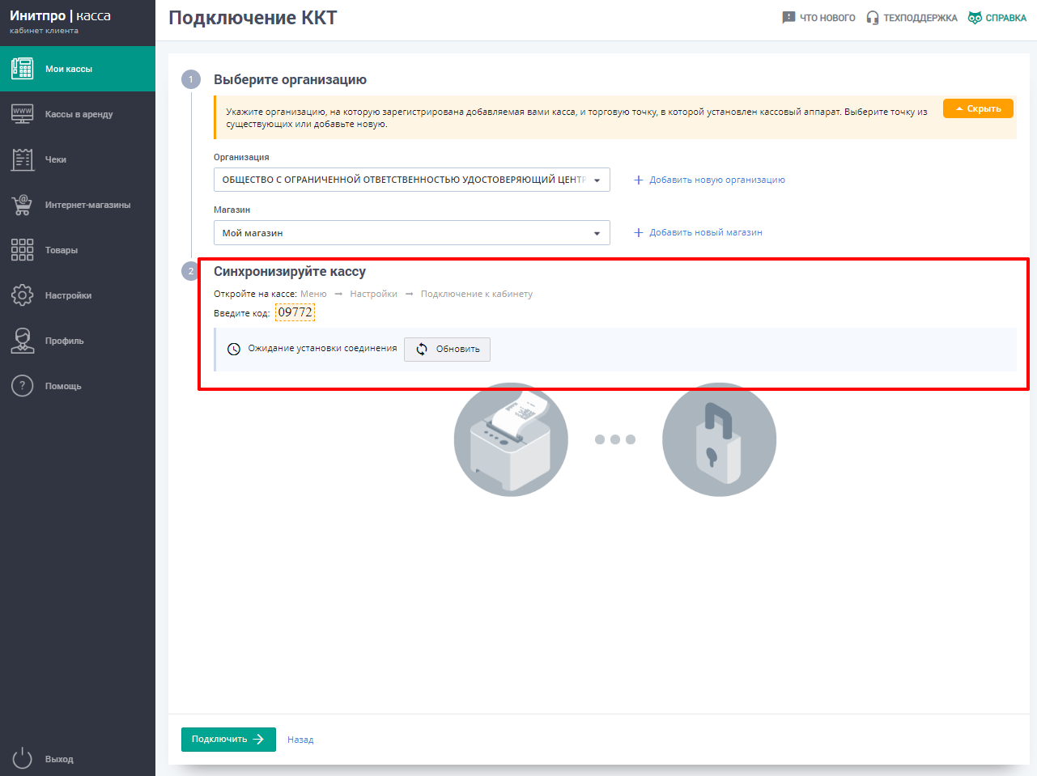1037x776 pixels.
Task: Open the Помощь menu section
Action: point(78,386)
